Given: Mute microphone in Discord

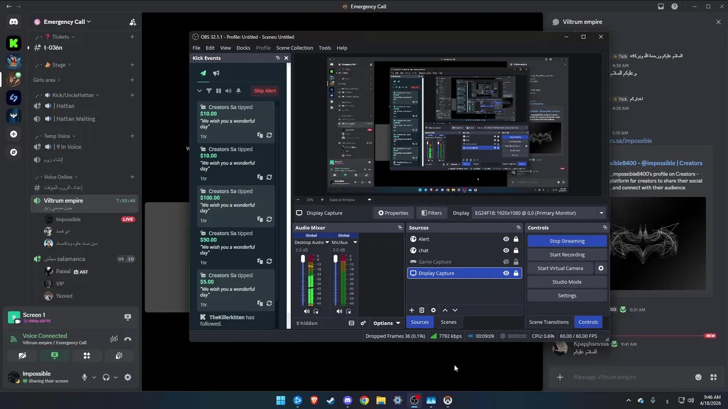Looking at the screenshot, I should point(84,377).
